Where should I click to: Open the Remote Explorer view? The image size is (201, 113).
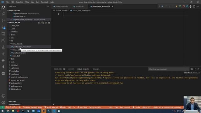(x=3, y=34)
